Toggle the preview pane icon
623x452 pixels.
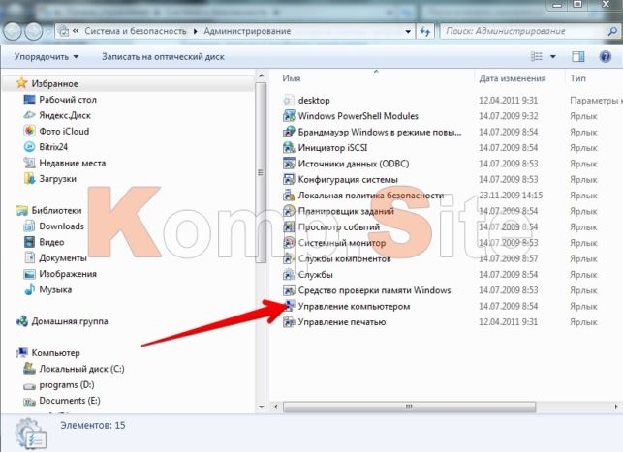(x=578, y=57)
